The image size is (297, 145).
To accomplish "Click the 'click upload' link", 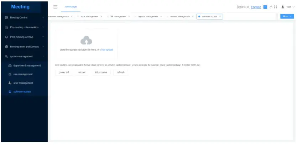I will pyautogui.click(x=106, y=50).
